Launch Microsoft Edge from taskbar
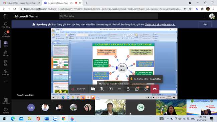The width and height of the screenshot is (217, 122). coord(13,119)
